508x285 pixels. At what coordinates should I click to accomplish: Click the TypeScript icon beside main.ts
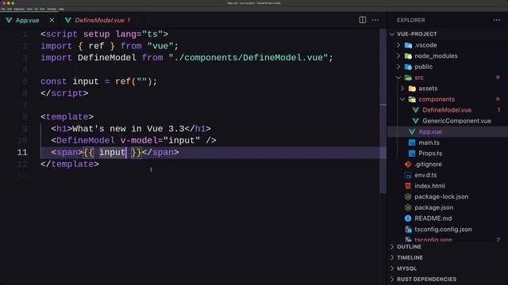tap(412, 142)
